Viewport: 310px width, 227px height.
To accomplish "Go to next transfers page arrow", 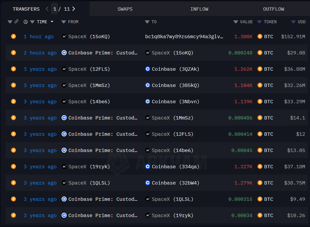I will pos(74,9).
